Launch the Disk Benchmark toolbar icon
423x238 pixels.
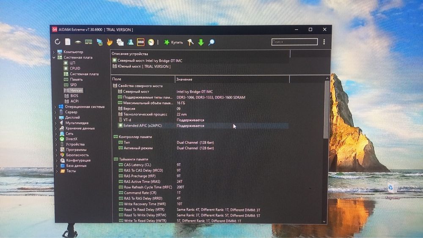(x=78, y=42)
